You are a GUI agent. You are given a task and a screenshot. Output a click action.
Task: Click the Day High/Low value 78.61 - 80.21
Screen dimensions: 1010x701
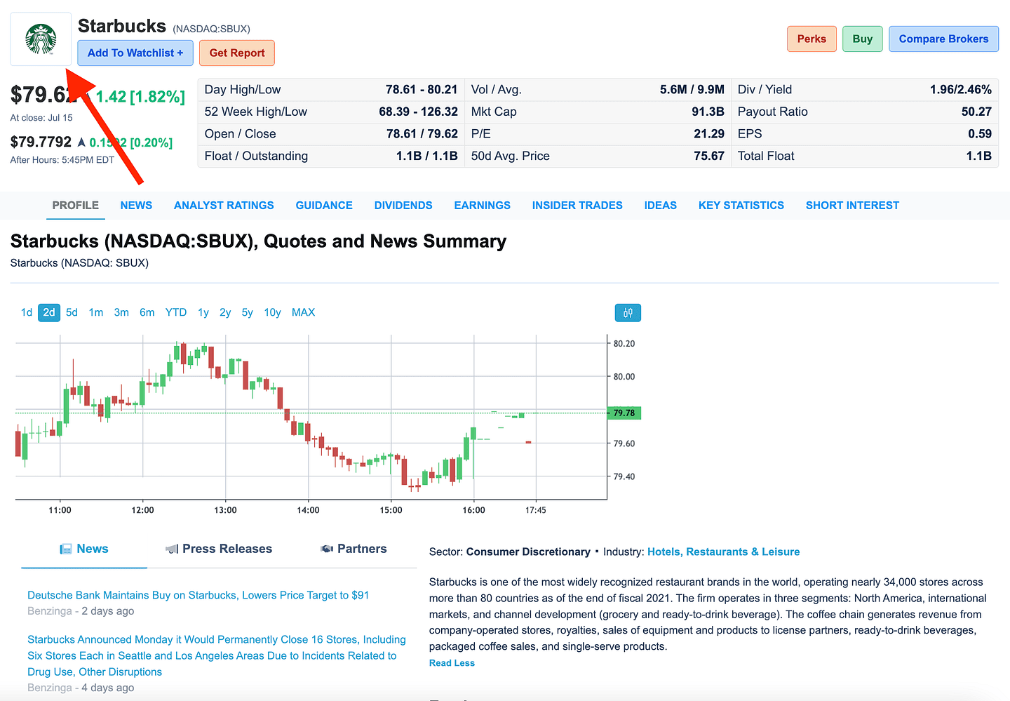pyautogui.click(x=422, y=89)
